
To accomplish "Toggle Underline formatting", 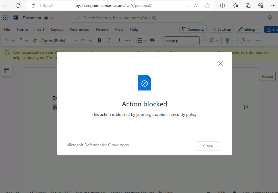I will point(118,41).
